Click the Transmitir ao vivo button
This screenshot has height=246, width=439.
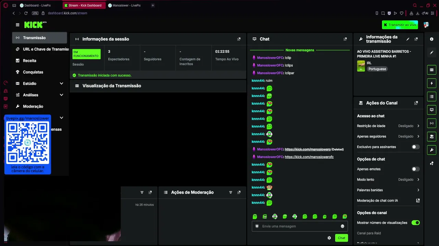[x=400, y=25]
